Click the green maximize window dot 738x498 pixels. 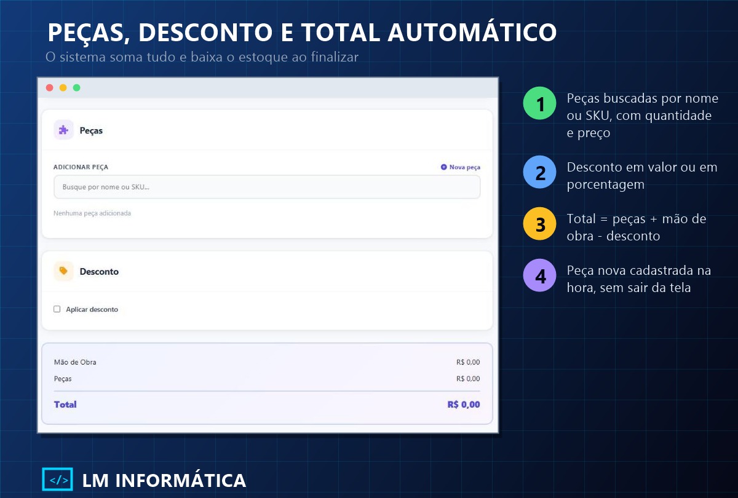point(77,88)
